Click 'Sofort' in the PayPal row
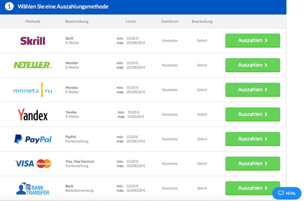The image size is (307, 201). (202, 139)
